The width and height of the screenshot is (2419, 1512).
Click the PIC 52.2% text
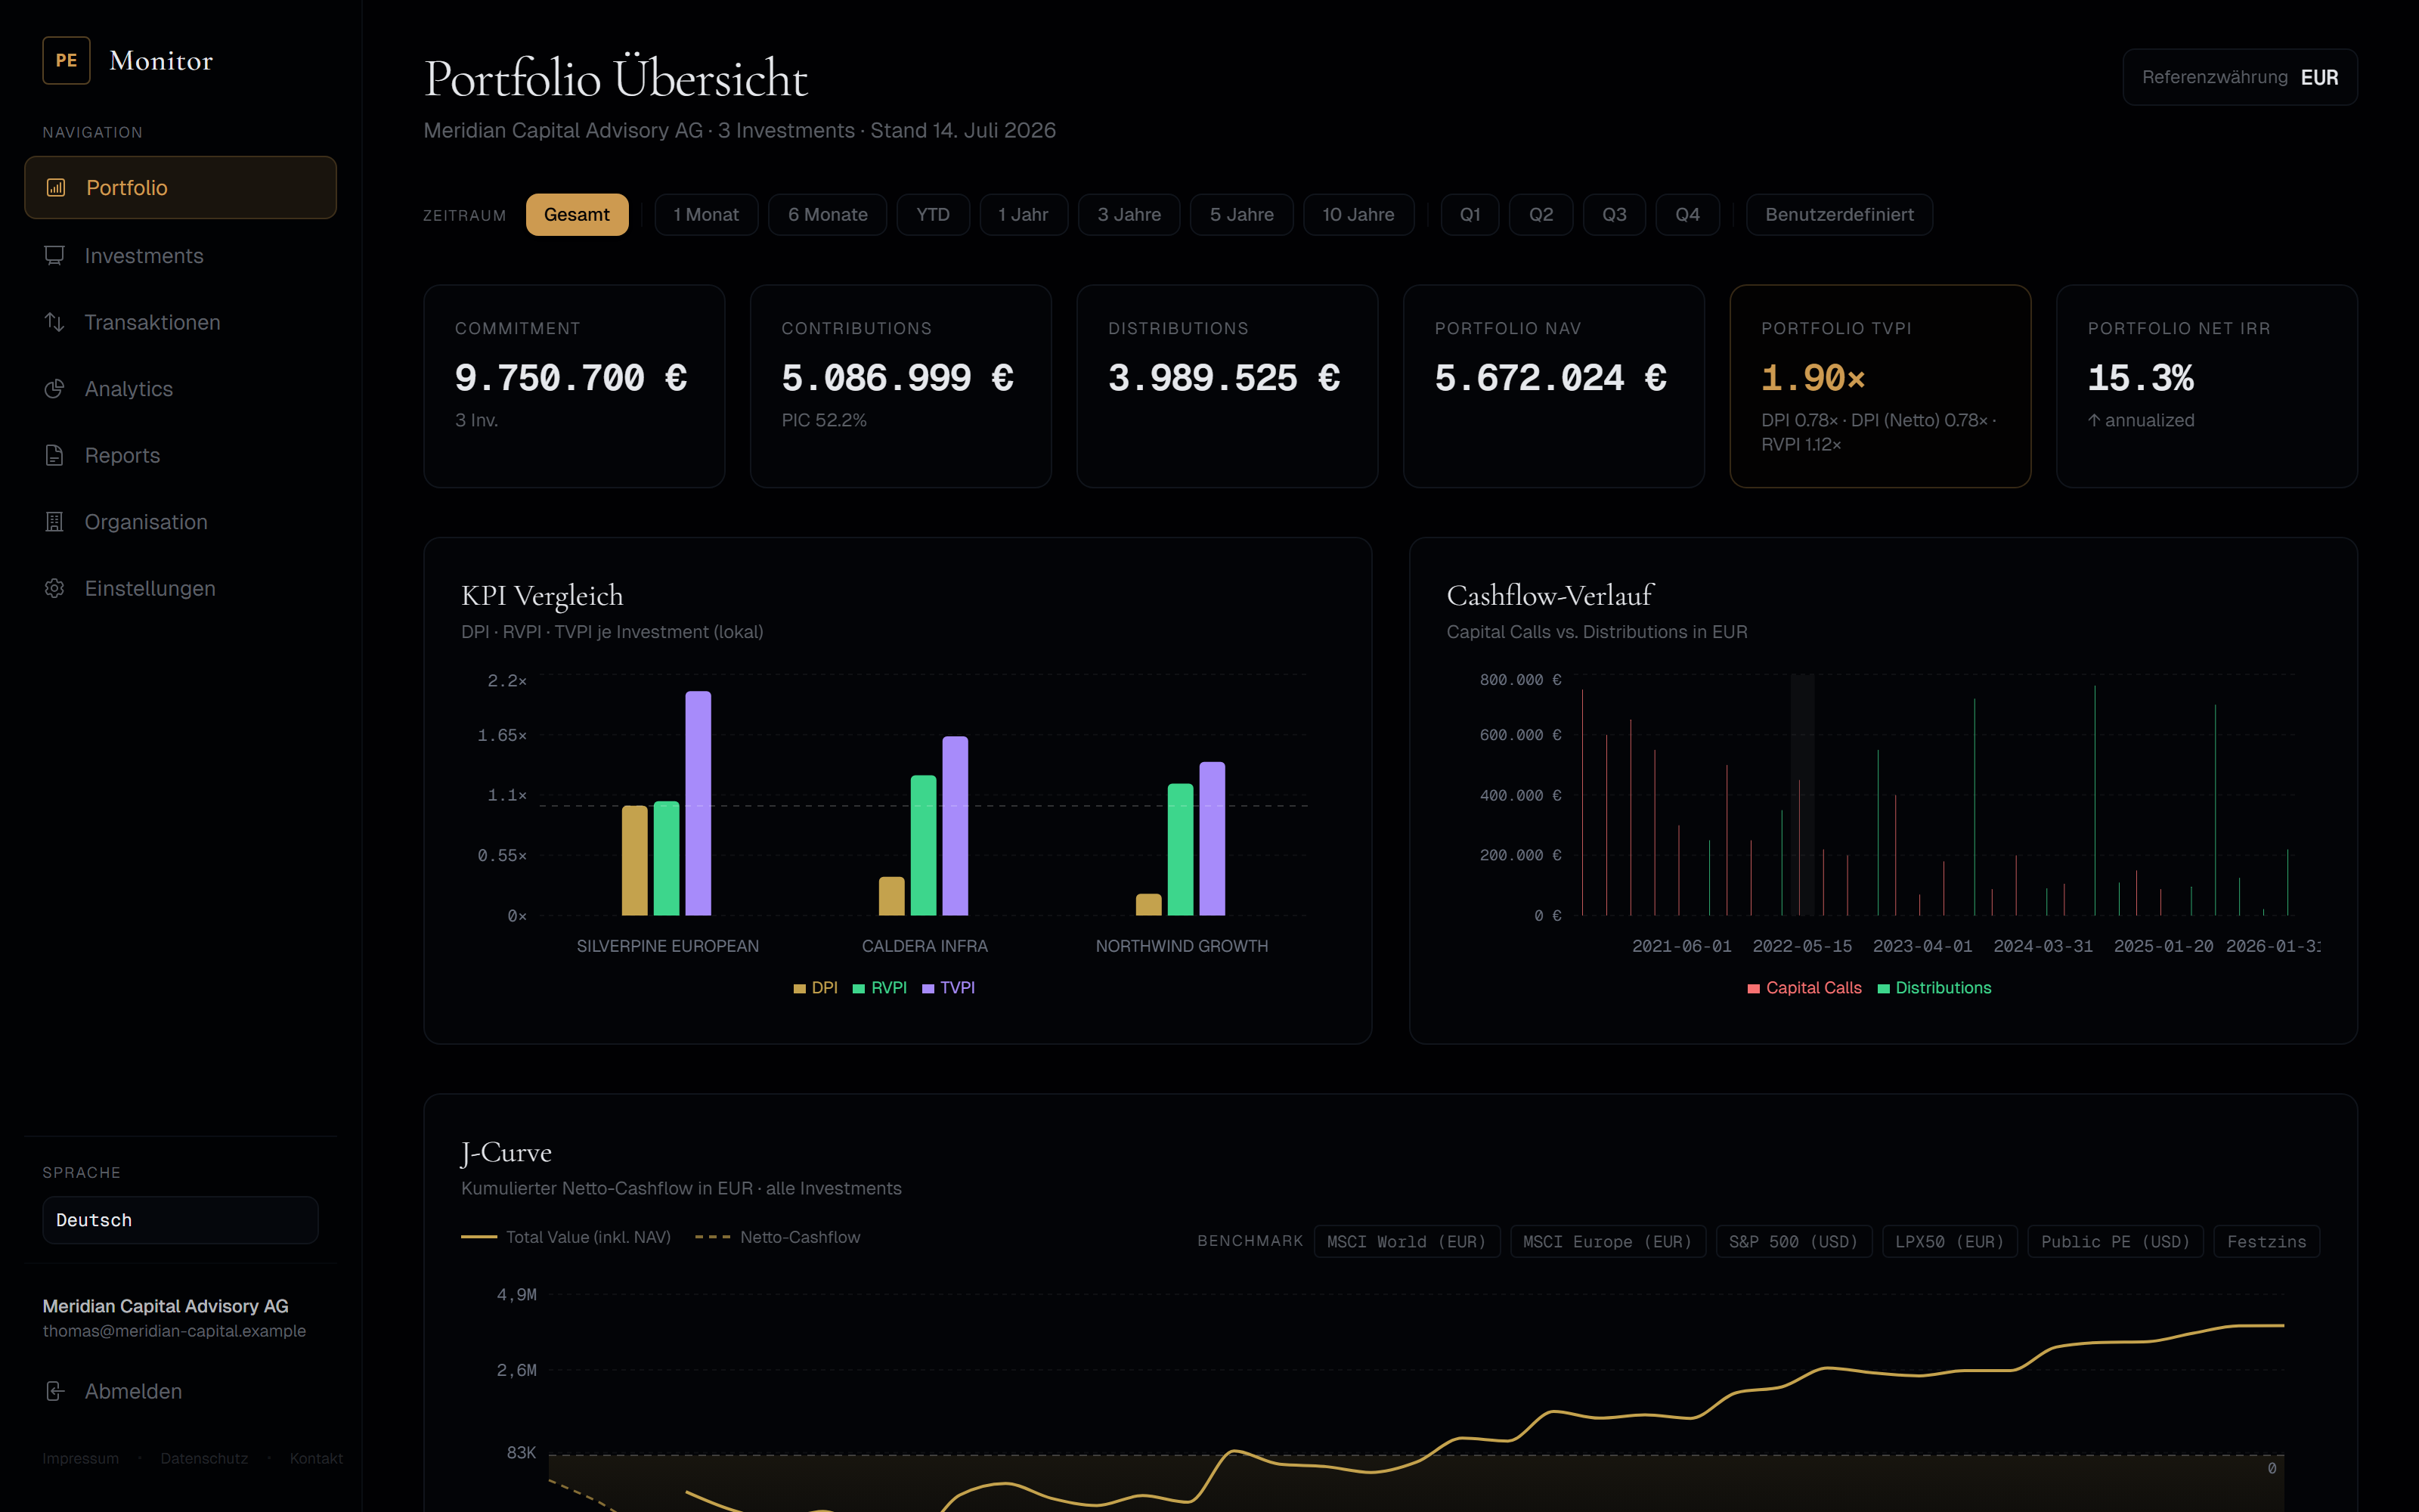(x=824, y=420)
